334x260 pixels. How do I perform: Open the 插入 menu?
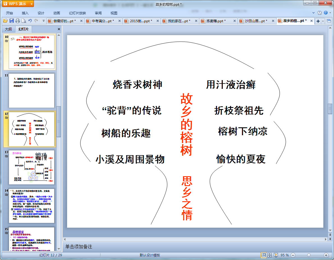pyautogui.click(x=25, y=13)
